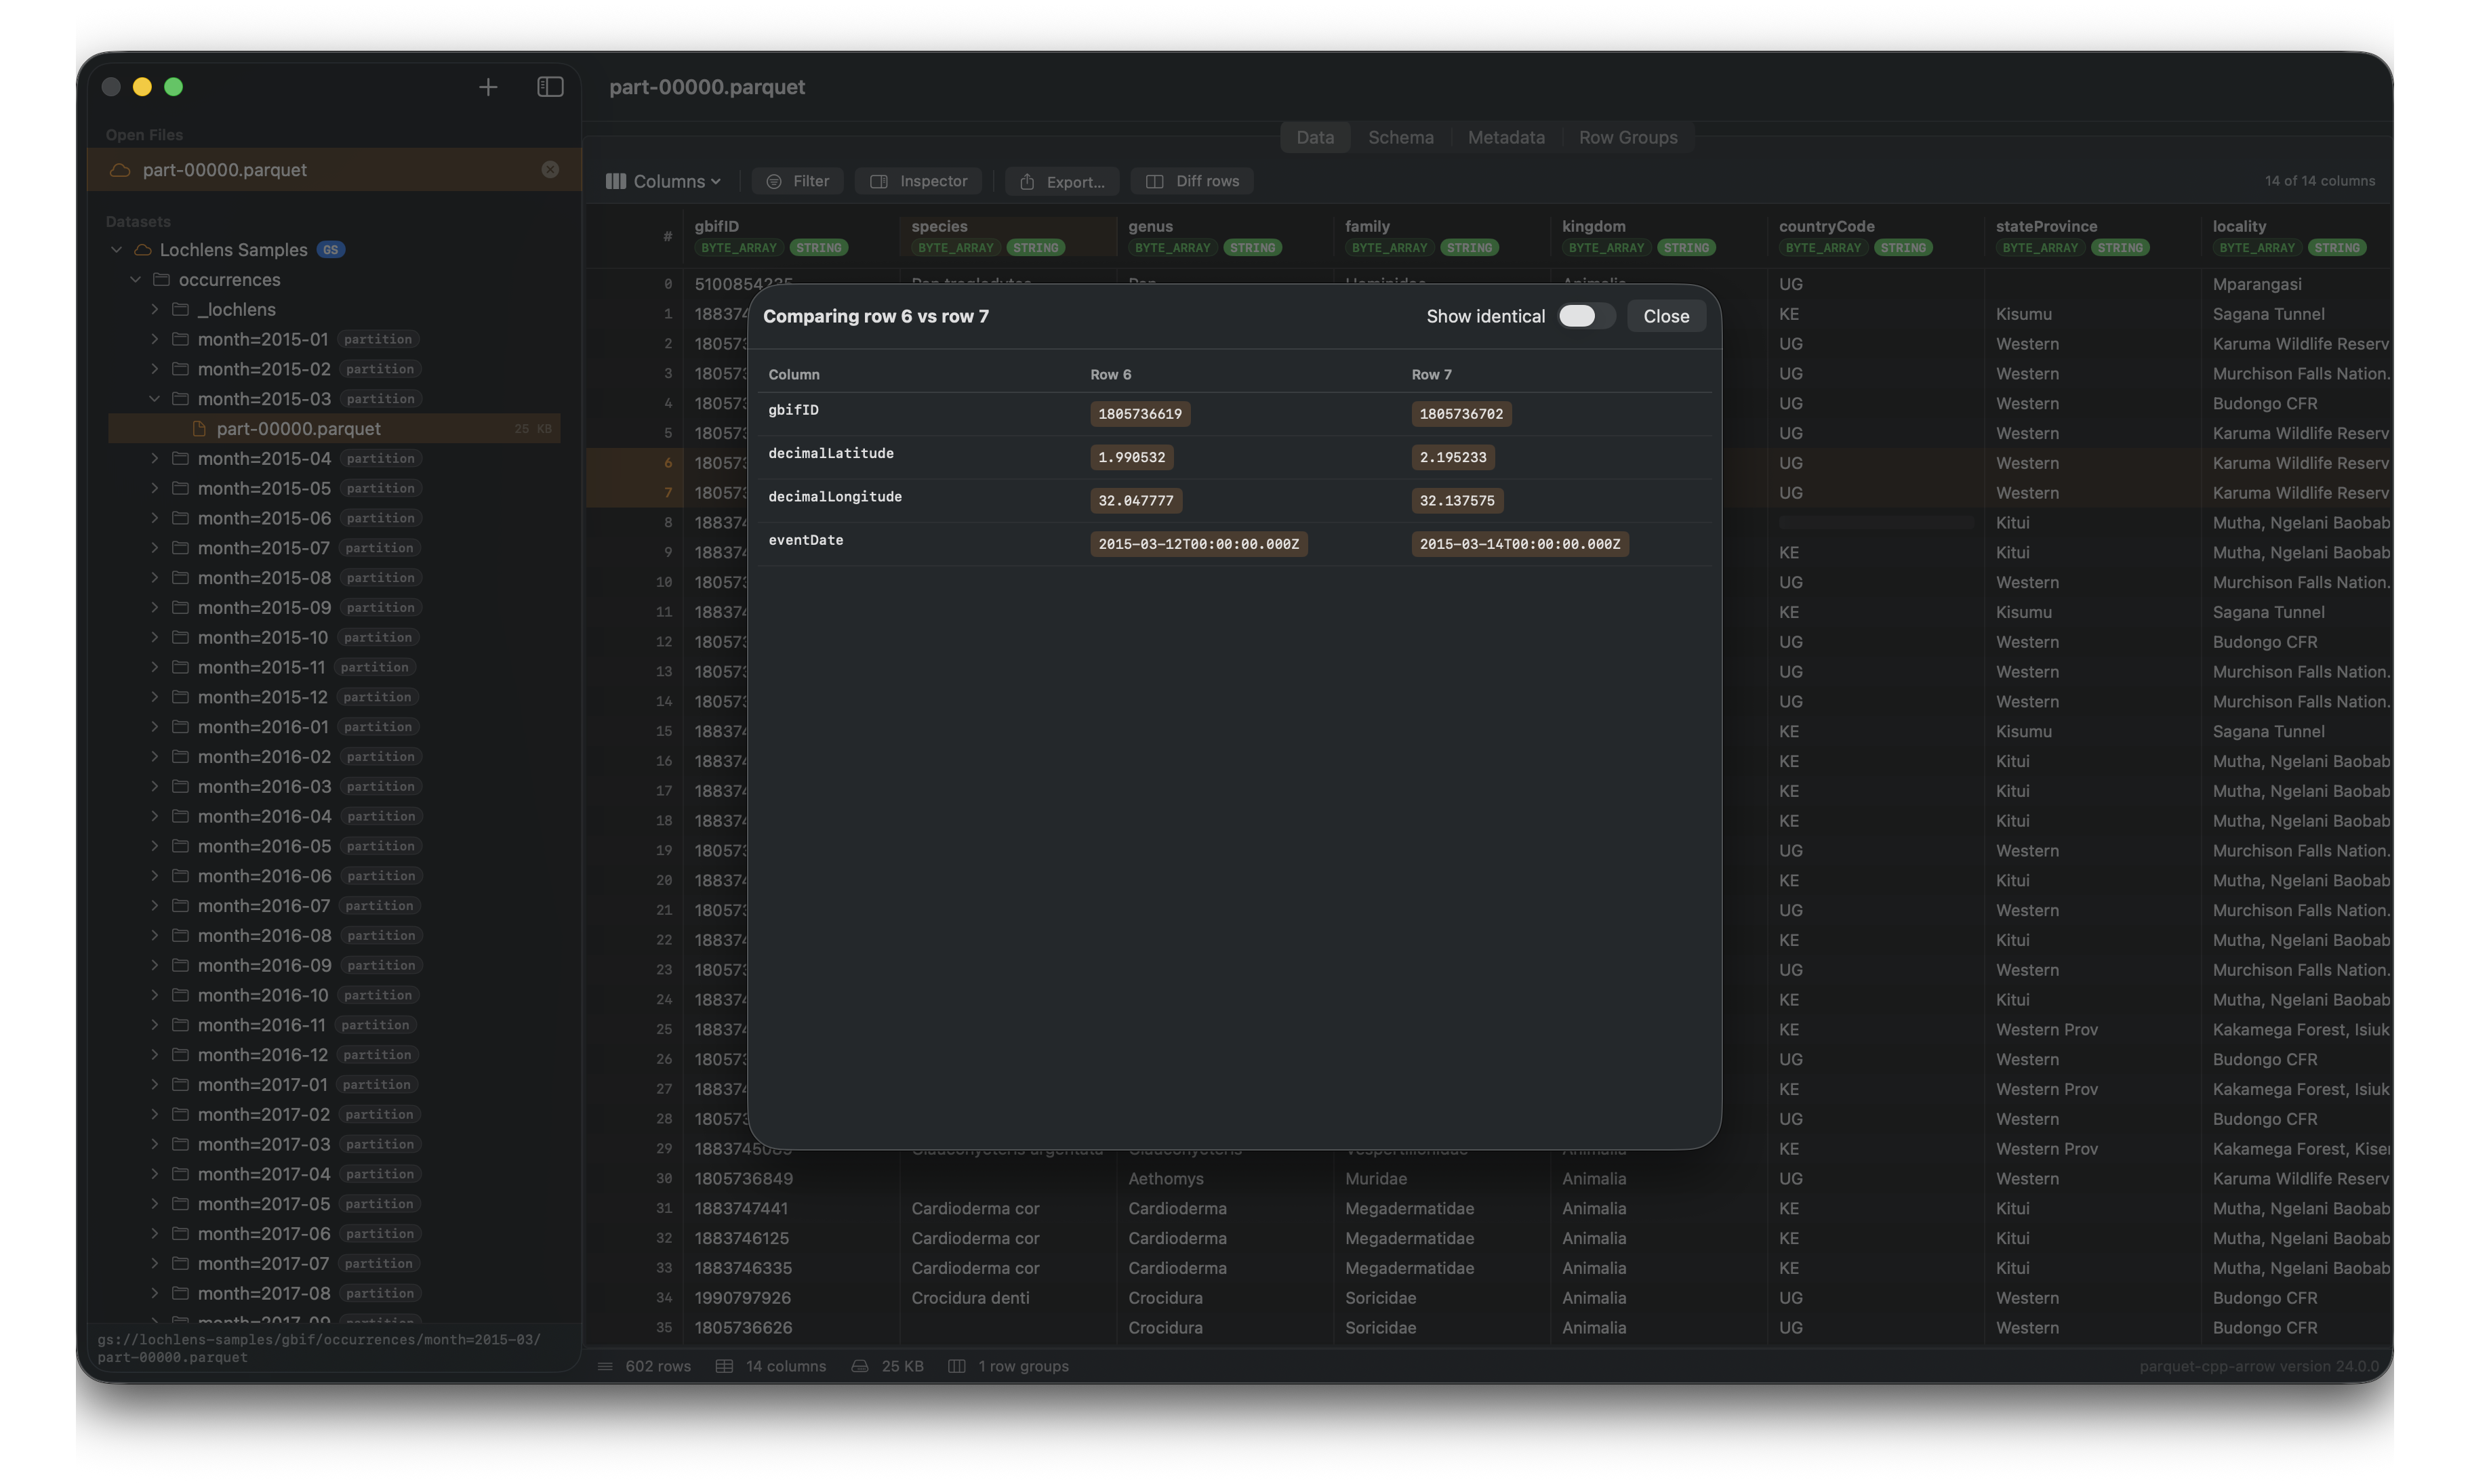Click the cloud icon of open part-00000.parquet
Image resolution: width=2470 pixels, height=1484 pixels.
[120, 170]
